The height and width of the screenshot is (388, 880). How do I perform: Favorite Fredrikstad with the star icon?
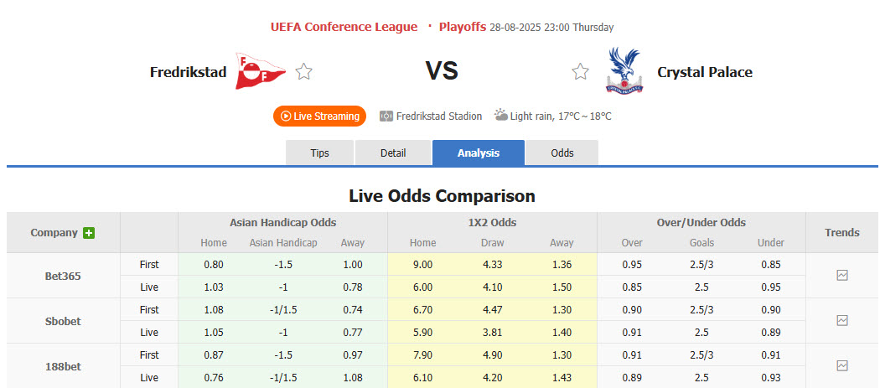[303, 72]
